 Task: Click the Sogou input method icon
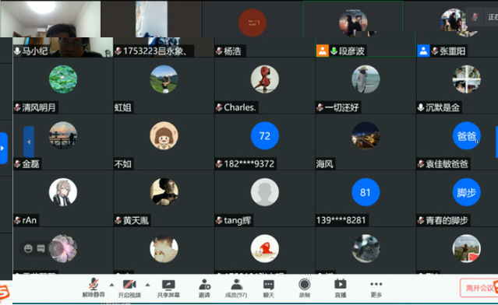tap(4, 292)
